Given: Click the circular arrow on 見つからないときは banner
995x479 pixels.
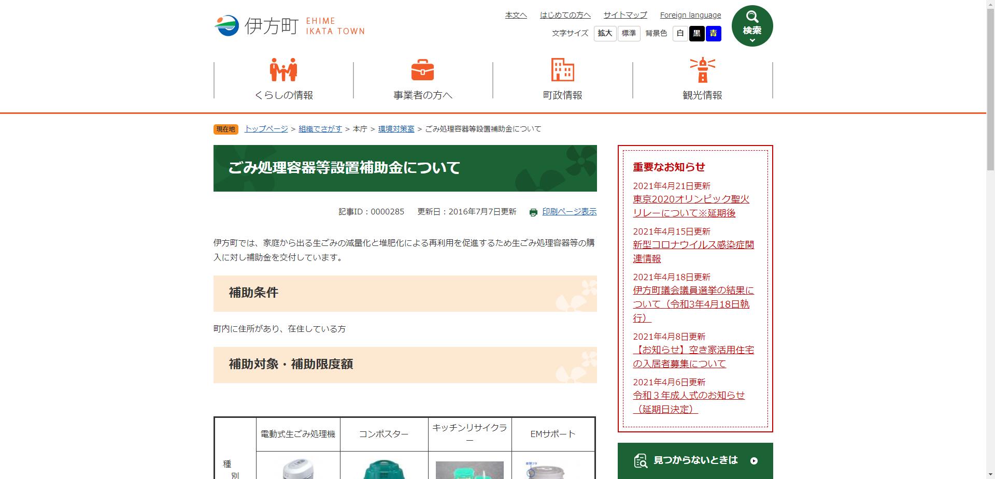Looking at the screenshot, I should click(x=755, y=460).
